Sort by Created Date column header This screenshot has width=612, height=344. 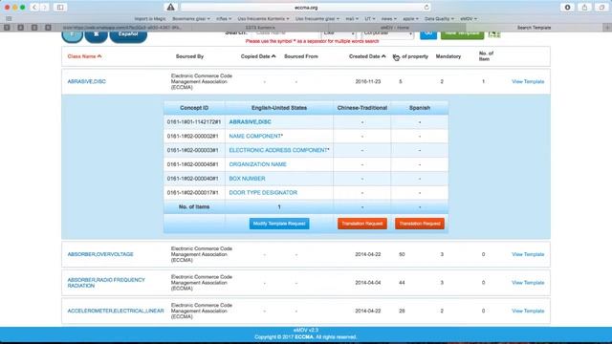[367, 56]
